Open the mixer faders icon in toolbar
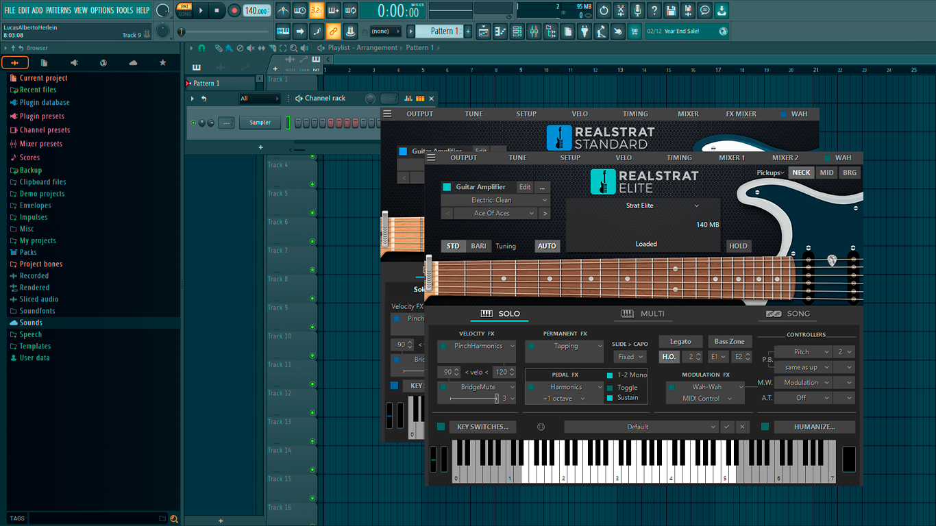The height and width of the screenshot is (526, 936). tap(534, 31)
